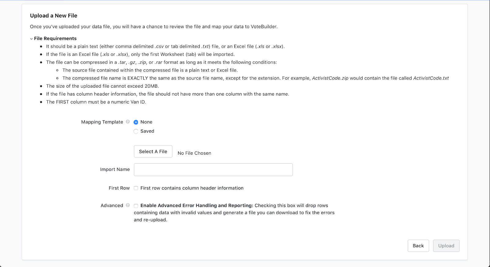The width and height of the screenshot is (490, 267).
Task: Click the compressed format requirement line
Action: pyautogui.click(x=161, y=62)
